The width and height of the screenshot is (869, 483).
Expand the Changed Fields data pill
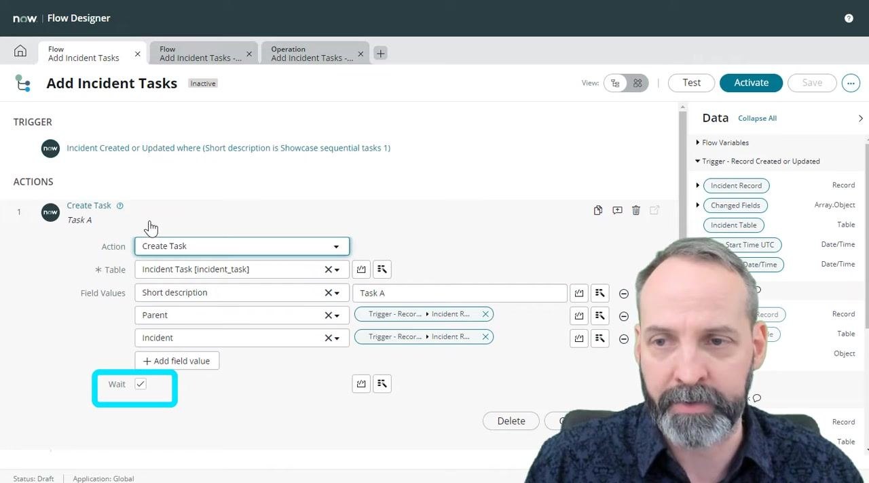point(698,205)
